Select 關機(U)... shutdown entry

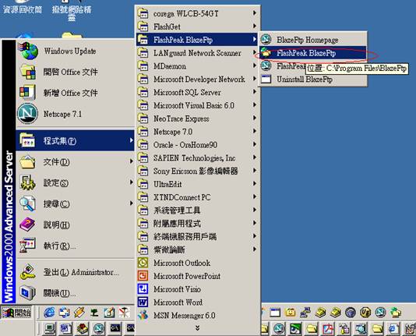(75, 293)
